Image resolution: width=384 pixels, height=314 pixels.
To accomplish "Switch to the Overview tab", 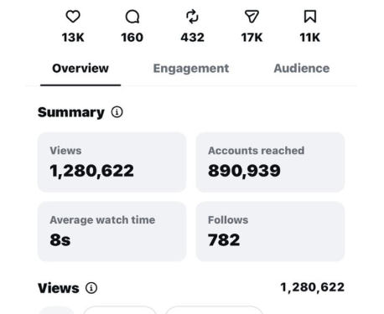I will [80, 69].
